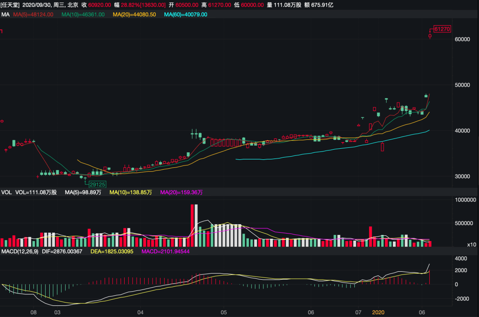The height and width of the screenshot is (317, 479).
Task: Click the 04 month label on time axis
Action: pyautogui.click(x=140, y=313)
